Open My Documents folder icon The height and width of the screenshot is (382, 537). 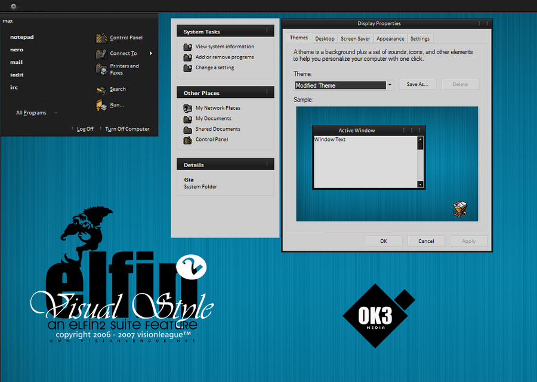(188, 119)
